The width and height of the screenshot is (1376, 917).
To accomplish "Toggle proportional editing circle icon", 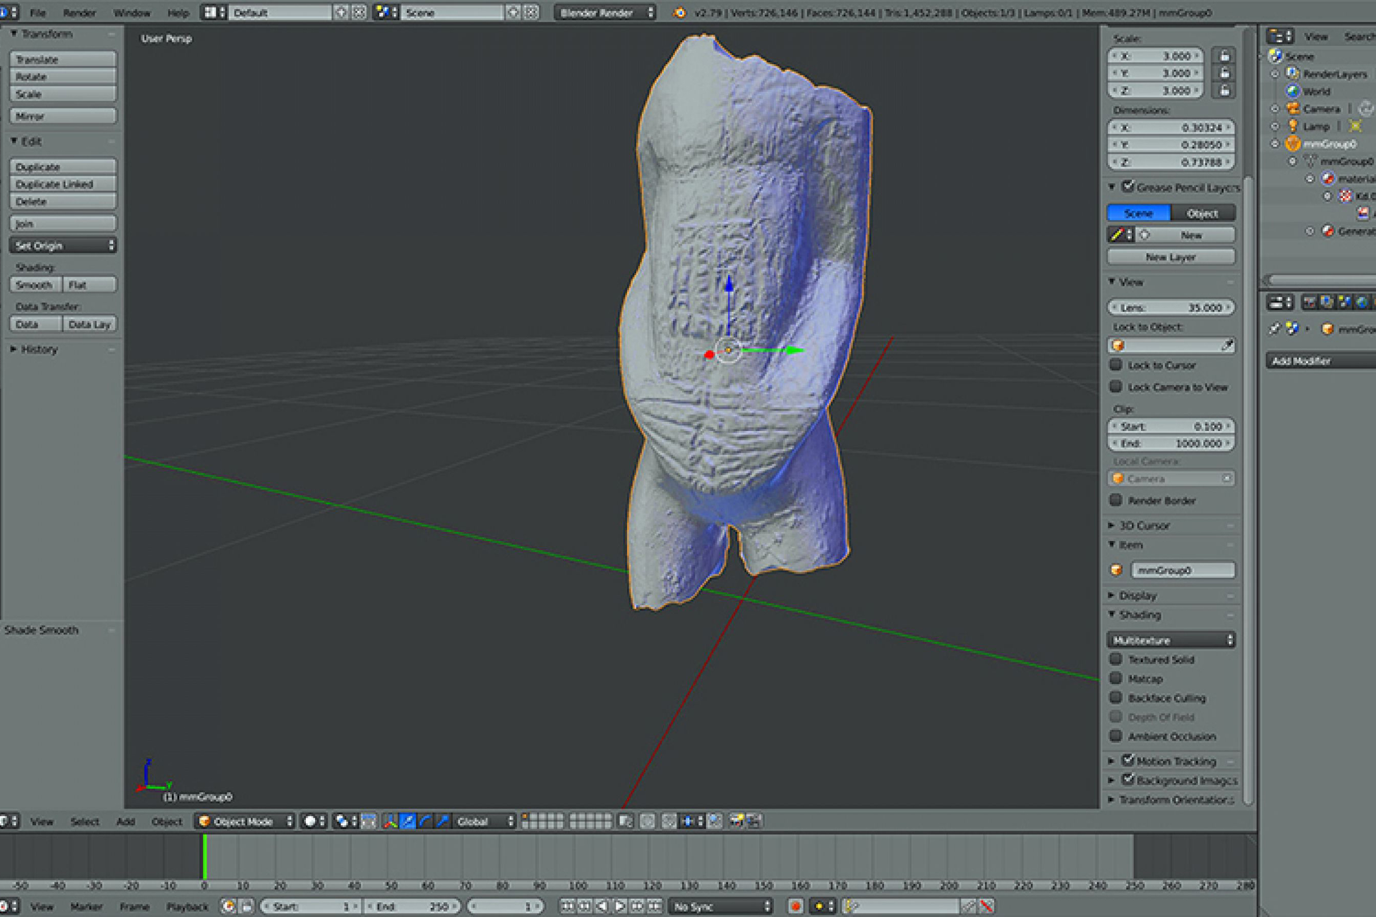I will click(x=647, y=821).
